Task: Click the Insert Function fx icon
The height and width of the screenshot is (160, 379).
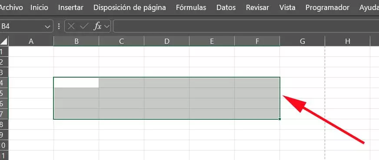Action: (x=97, y=26)
